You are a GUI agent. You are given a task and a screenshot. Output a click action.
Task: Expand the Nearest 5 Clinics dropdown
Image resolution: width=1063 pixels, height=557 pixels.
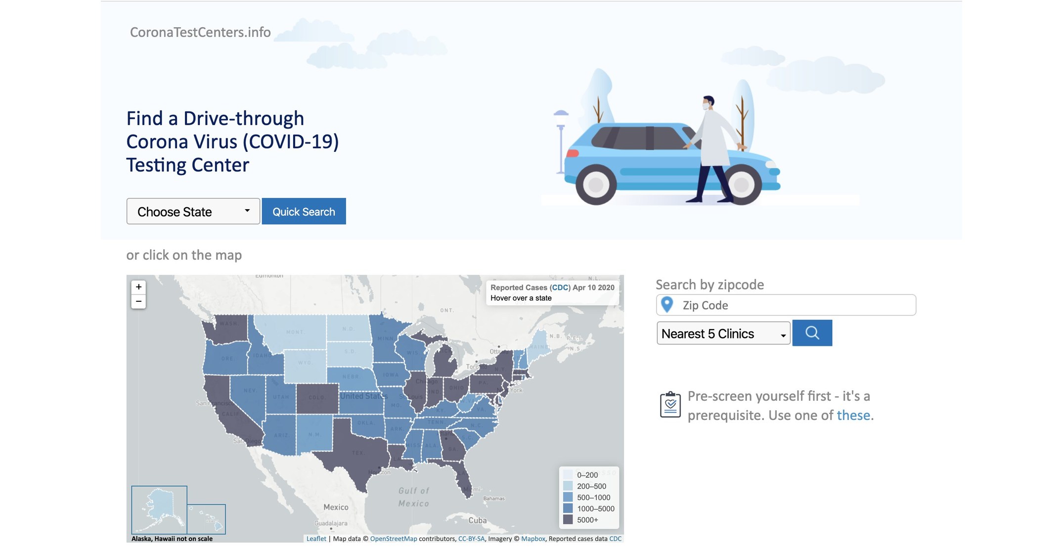coord(723,333)
